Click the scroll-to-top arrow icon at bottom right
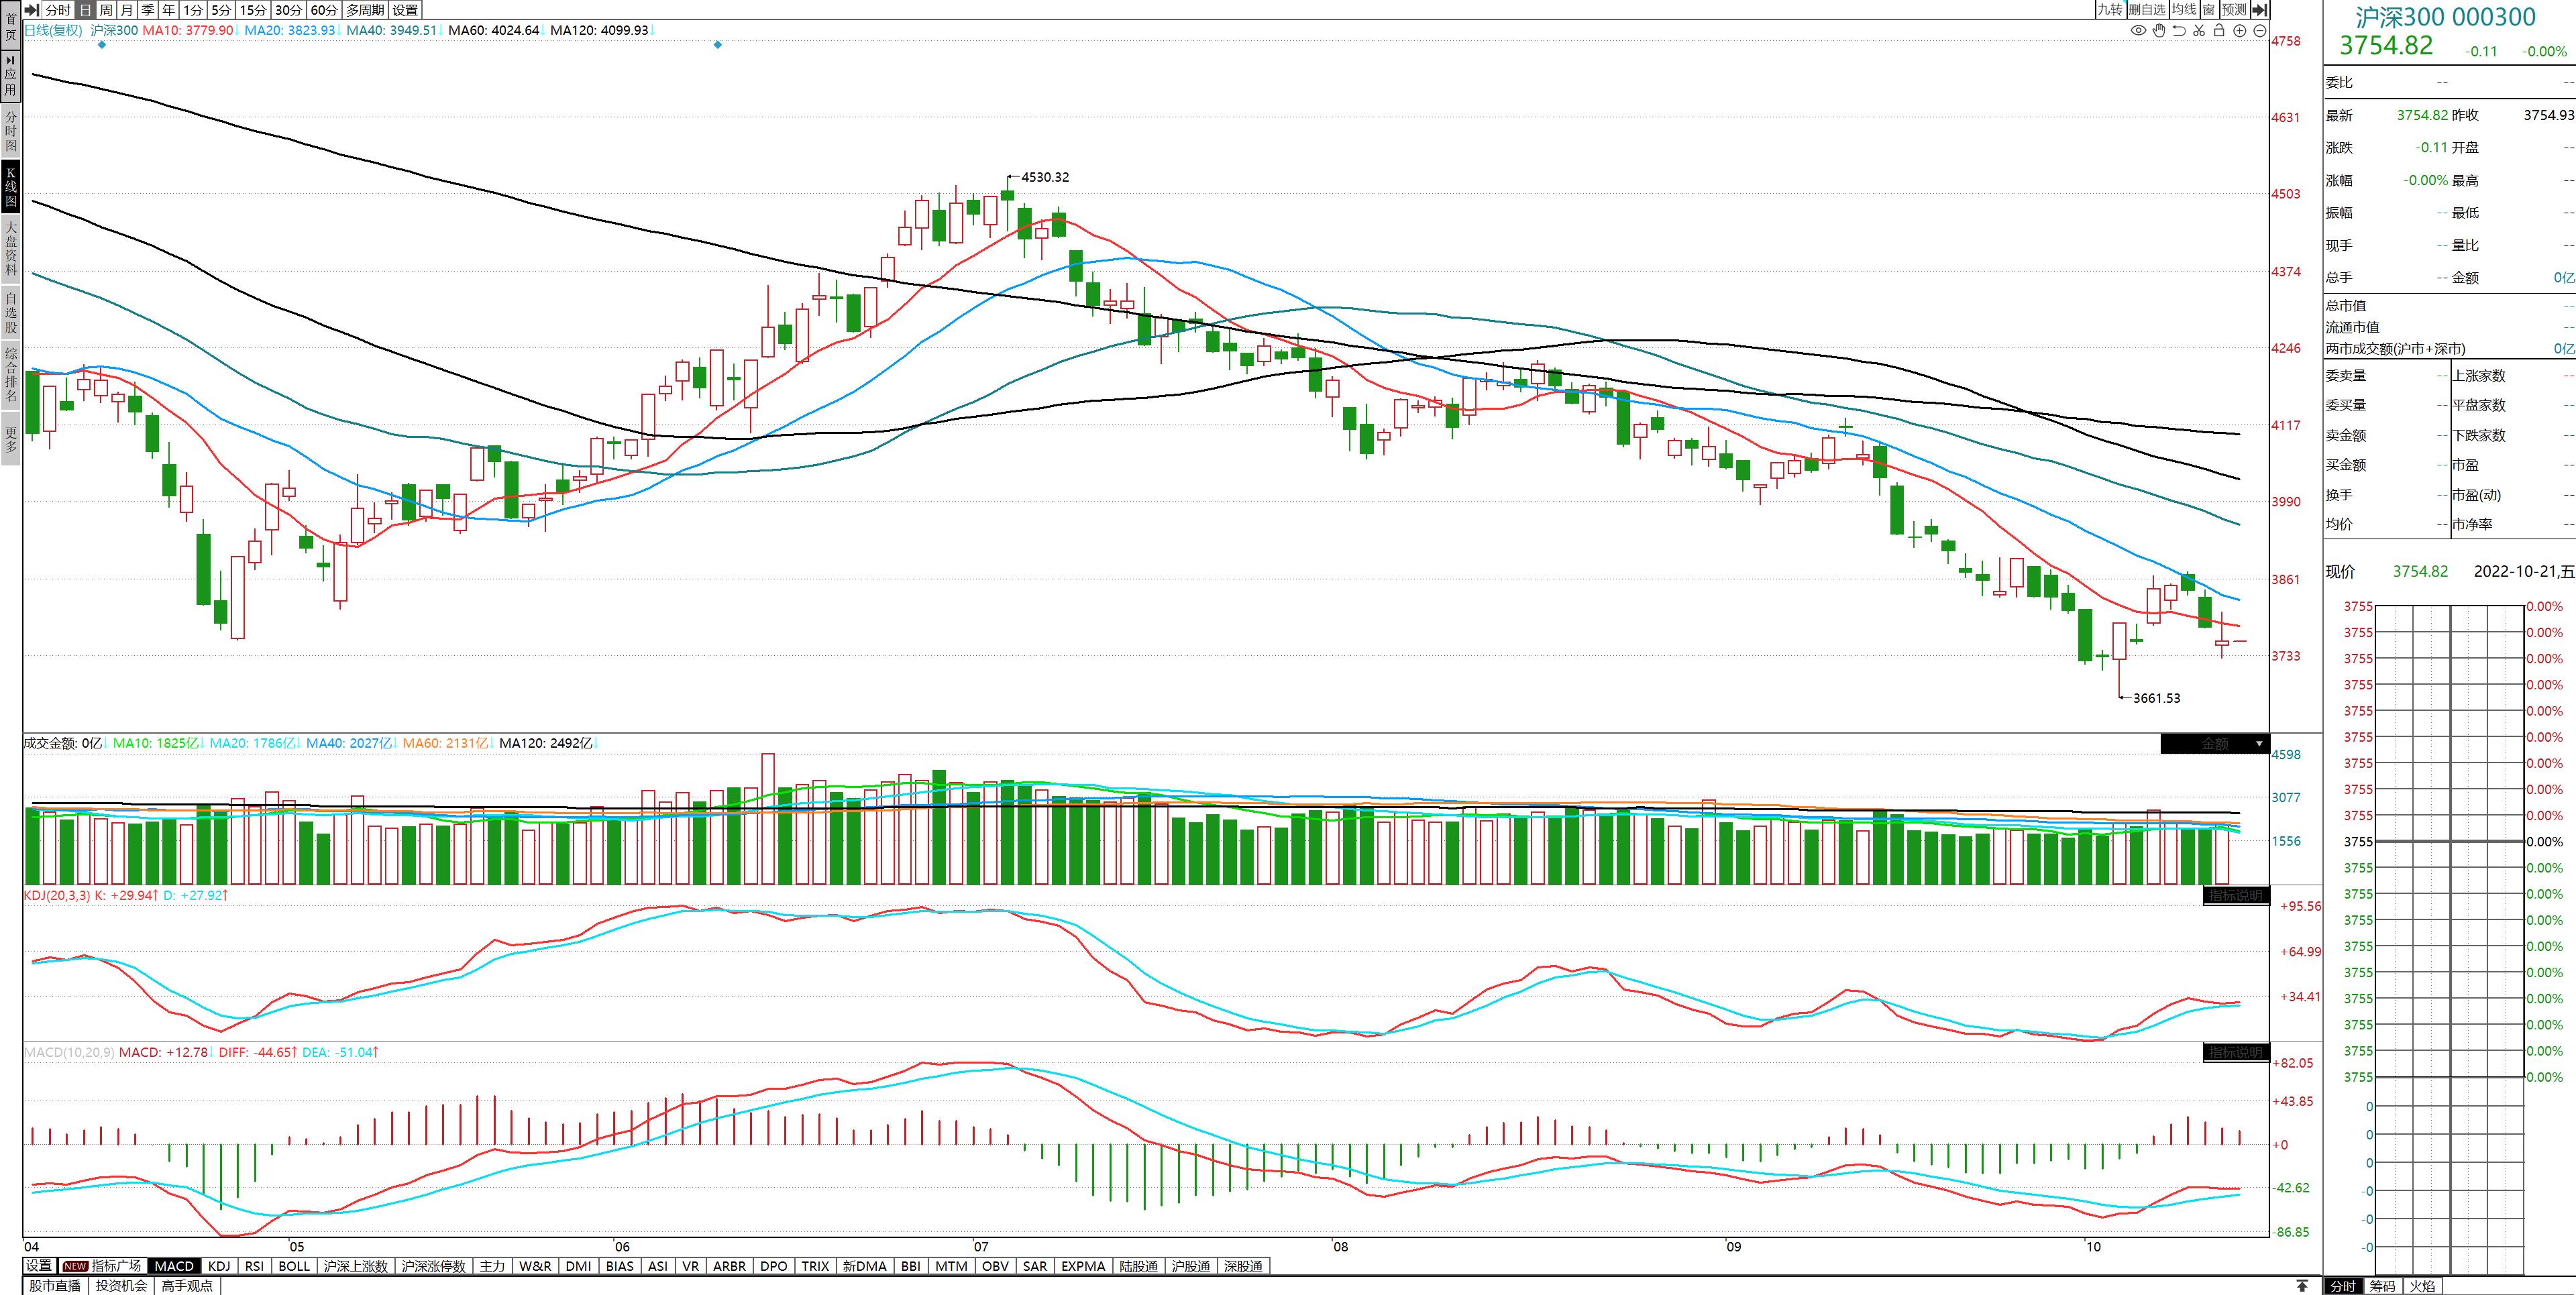 2301,1285
